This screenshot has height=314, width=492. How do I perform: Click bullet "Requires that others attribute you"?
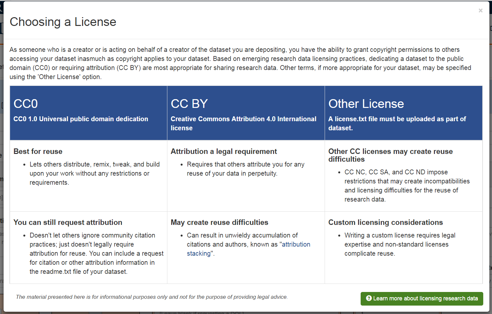[246, 169]
